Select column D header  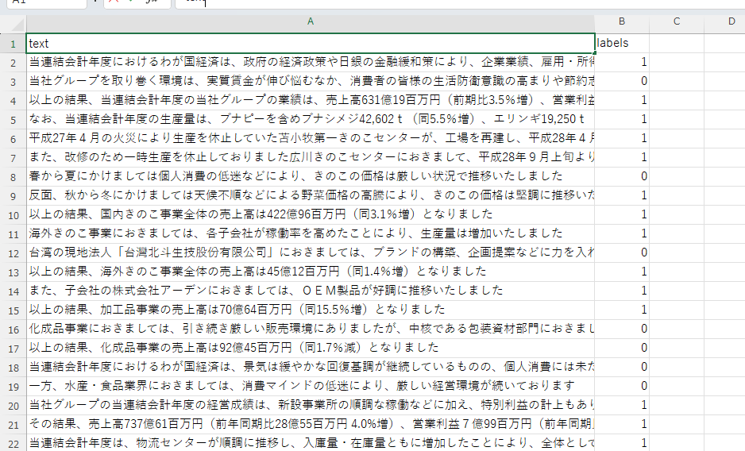click(731, 21)
